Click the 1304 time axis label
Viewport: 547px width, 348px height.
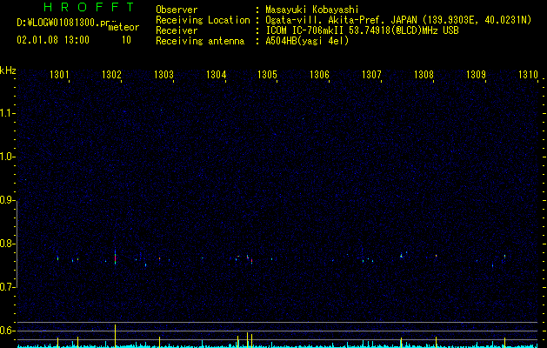click(x=216, y=74)
